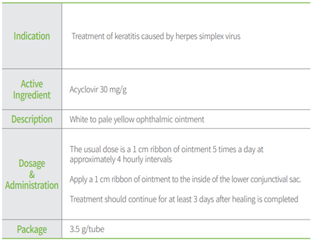Select the '3.5 g/tube' package value
The width and height of the screenshot is (314, 242).
click(87, 229)
